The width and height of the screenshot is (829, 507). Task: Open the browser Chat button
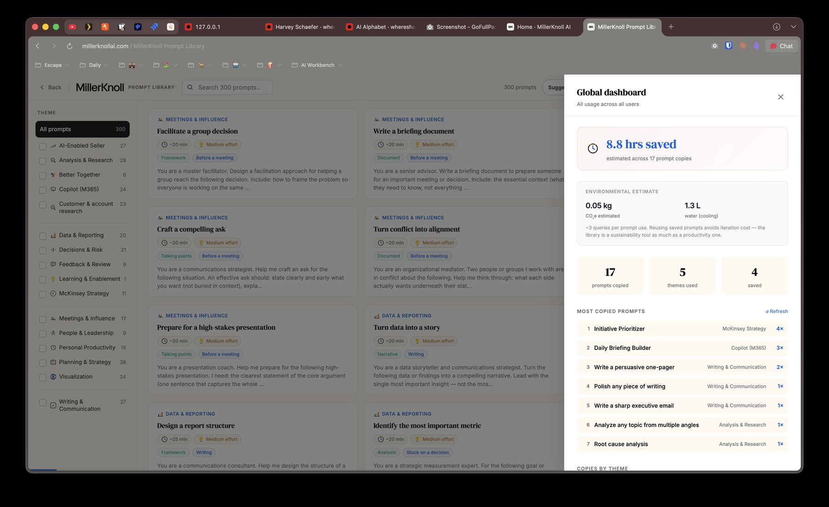point(782,46)
